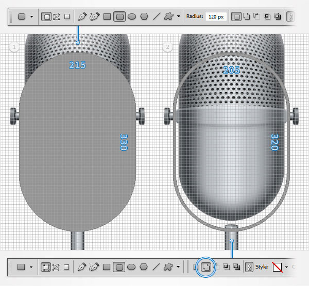Select Ellipse tool in Style options bar
Image resolution: width=309 pixels, height=286 pixels.
131,267
